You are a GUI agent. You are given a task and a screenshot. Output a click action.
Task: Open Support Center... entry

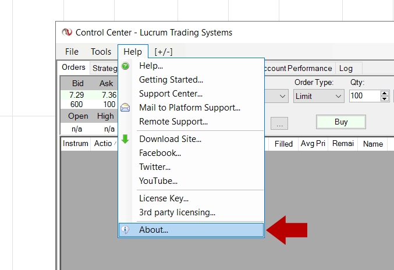click(191, 94)
